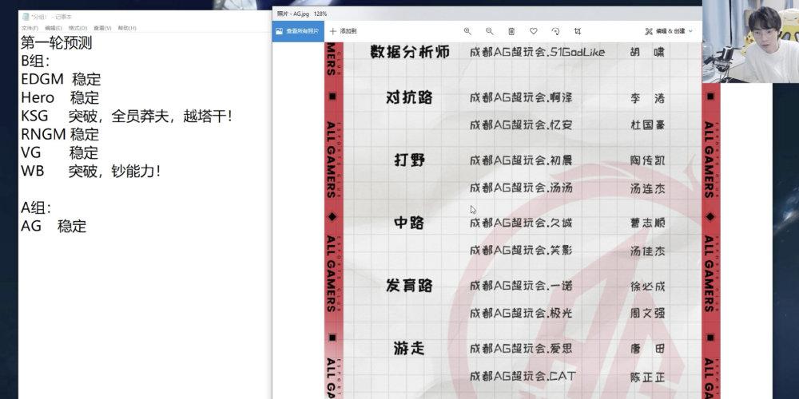Image resolution: width=799 pixels, height=399 pixels.
Task: Click 成都AG超玩会.啊泽 in the photo
Action: click(x=521, y=97)
